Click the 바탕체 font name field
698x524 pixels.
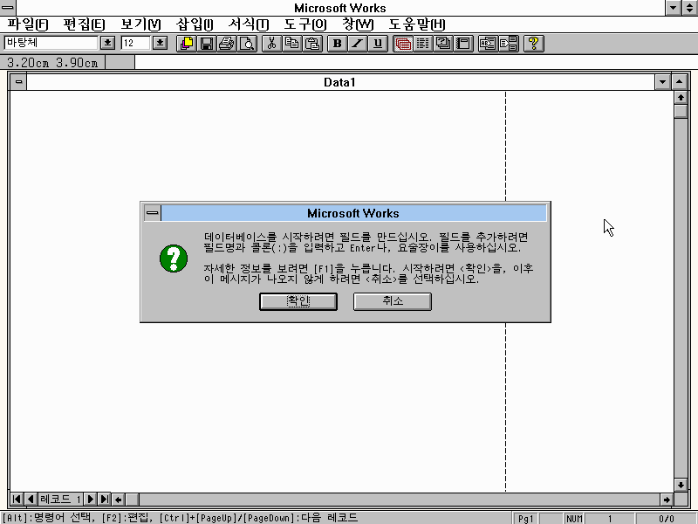tap(51, 43)
